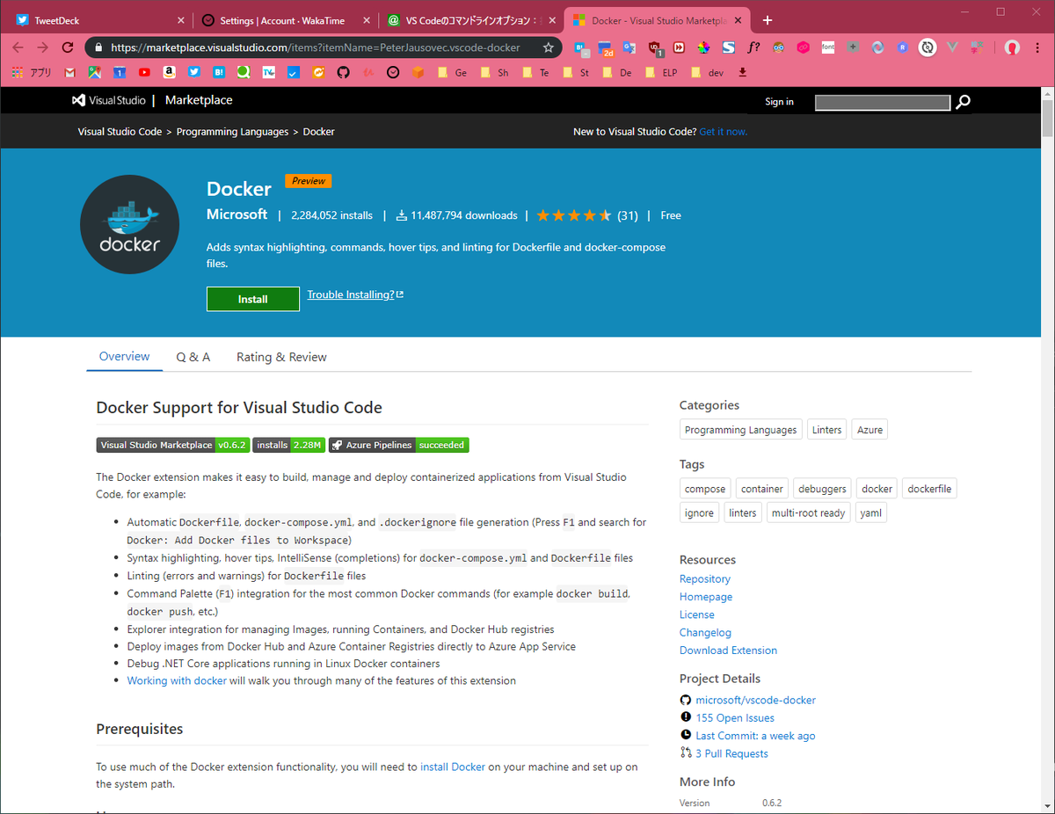Viewport: 1055px width, 814px height.
Task: Open the Repository resource link
Action: click(x=705, y=578)
